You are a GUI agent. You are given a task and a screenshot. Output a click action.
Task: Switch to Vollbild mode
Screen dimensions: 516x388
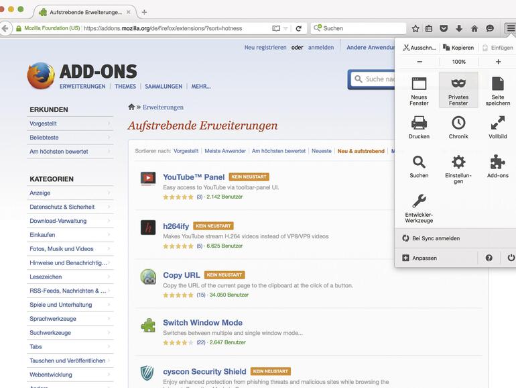tap(497, 123)
